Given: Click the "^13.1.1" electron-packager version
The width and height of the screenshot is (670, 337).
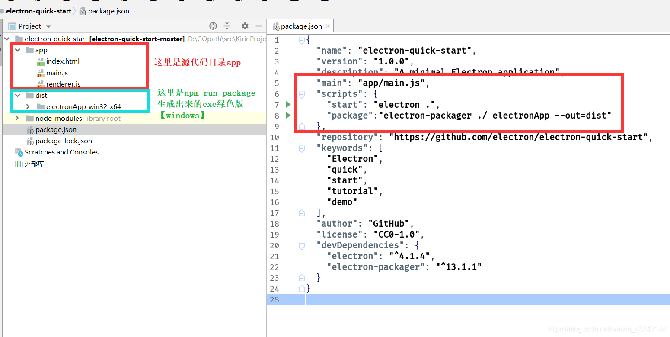Looking at the screenshot, I should 459,267.
